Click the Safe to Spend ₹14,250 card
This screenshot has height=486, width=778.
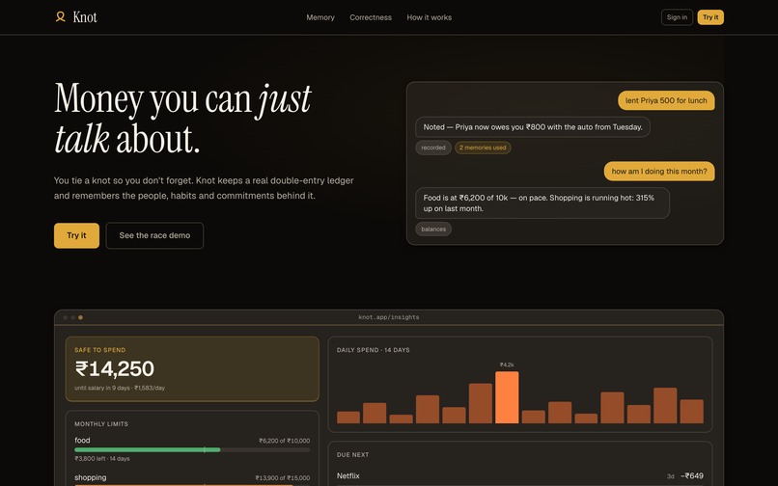[192, 369]
